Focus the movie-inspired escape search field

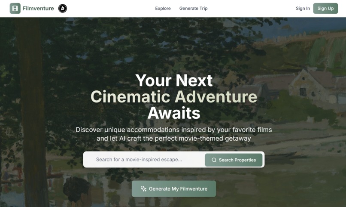click(x=145, y=160)
